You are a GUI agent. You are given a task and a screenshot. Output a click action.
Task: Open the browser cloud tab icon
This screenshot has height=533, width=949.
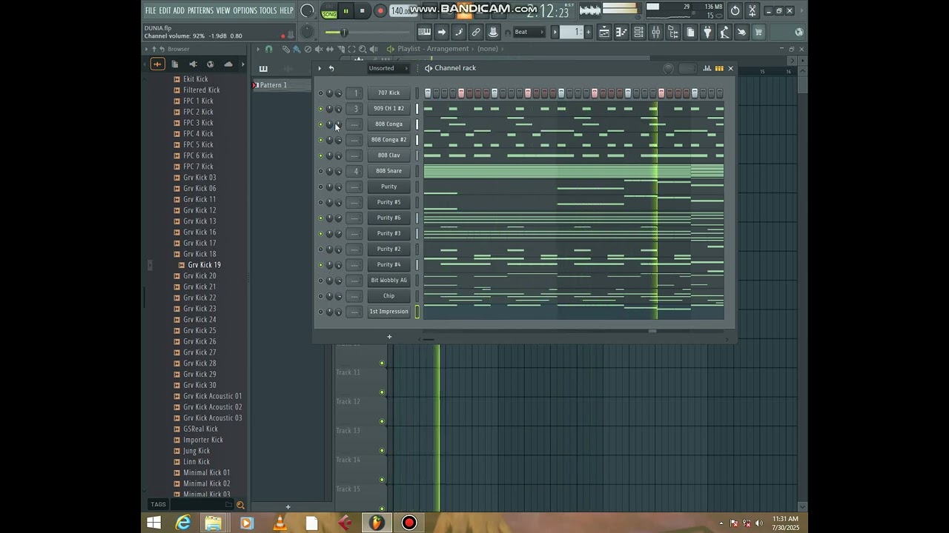click(x=228, y=64)
